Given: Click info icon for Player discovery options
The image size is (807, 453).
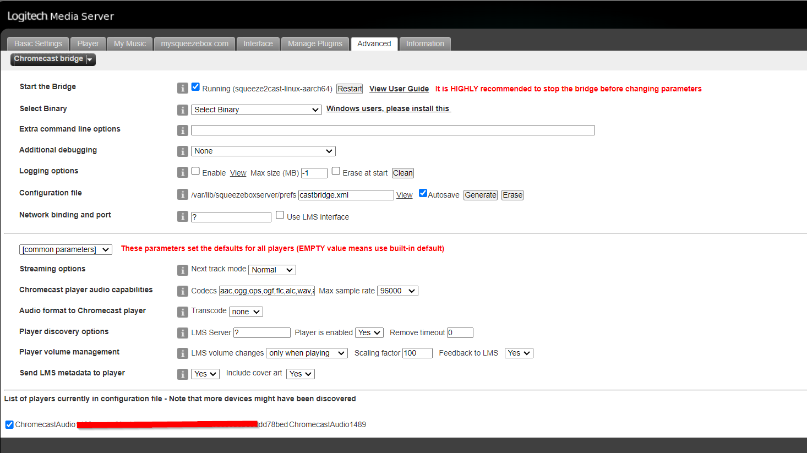Looking at the screenshot, I should click(x=183, y=333).
